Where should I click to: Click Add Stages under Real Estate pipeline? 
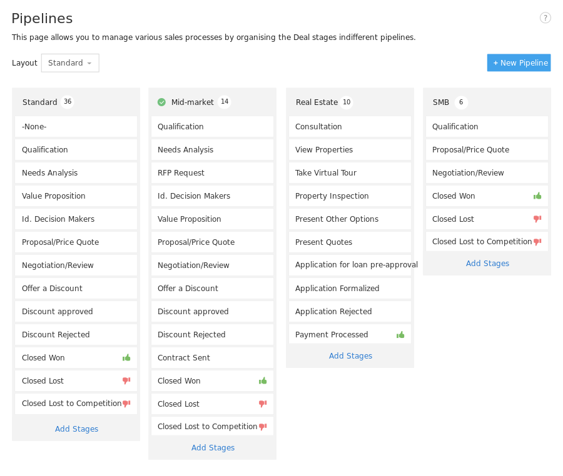(350, 355)
